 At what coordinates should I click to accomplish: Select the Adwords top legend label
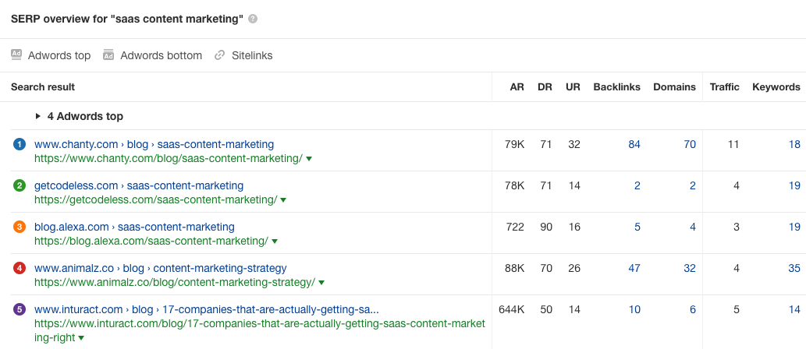point(59,55)
